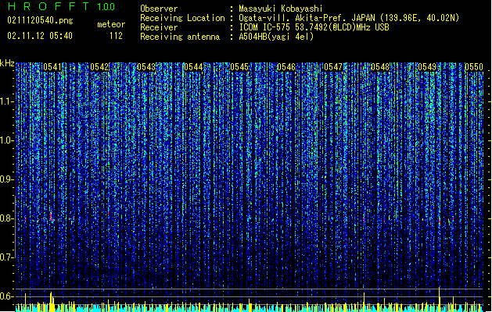The height and width of the screenshot is (312, 492).
Task: Click the 0545 time marker
Action: pos(239,67)
